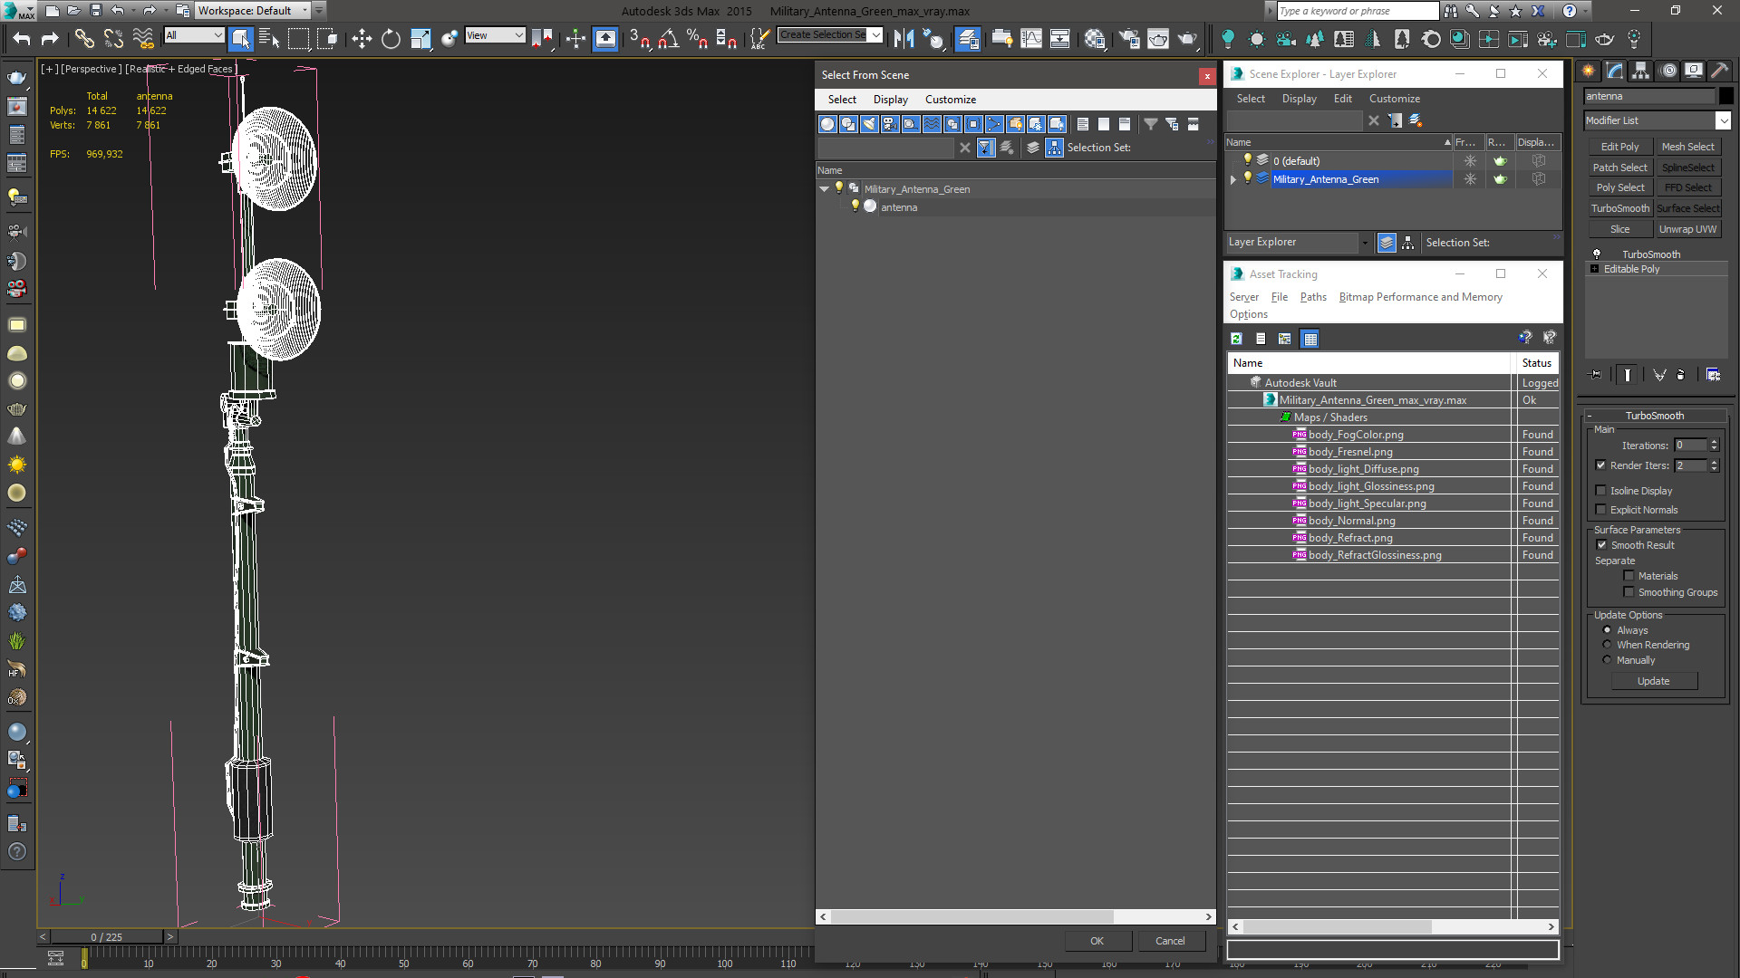
Task: Enable Separate by Materials checkbox
Action: (1629, 576)
